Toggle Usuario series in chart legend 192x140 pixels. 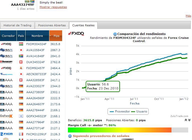139,111
